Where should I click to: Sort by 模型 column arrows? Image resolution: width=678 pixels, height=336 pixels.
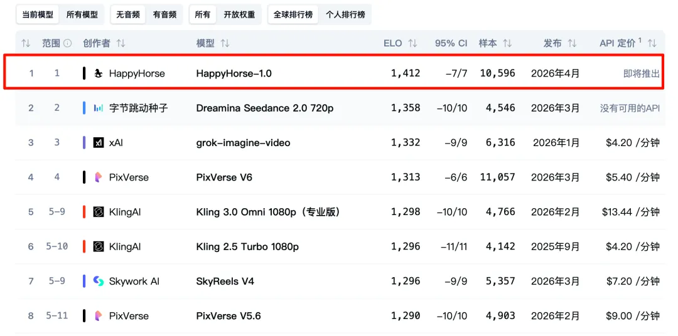225,43
